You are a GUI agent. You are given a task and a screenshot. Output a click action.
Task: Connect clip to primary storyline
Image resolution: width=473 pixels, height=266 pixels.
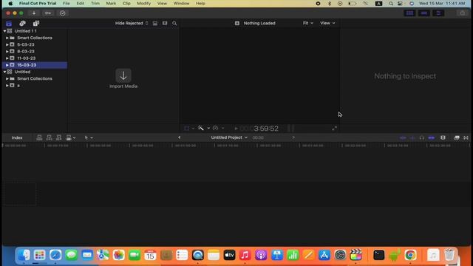[x=39, y=138]
